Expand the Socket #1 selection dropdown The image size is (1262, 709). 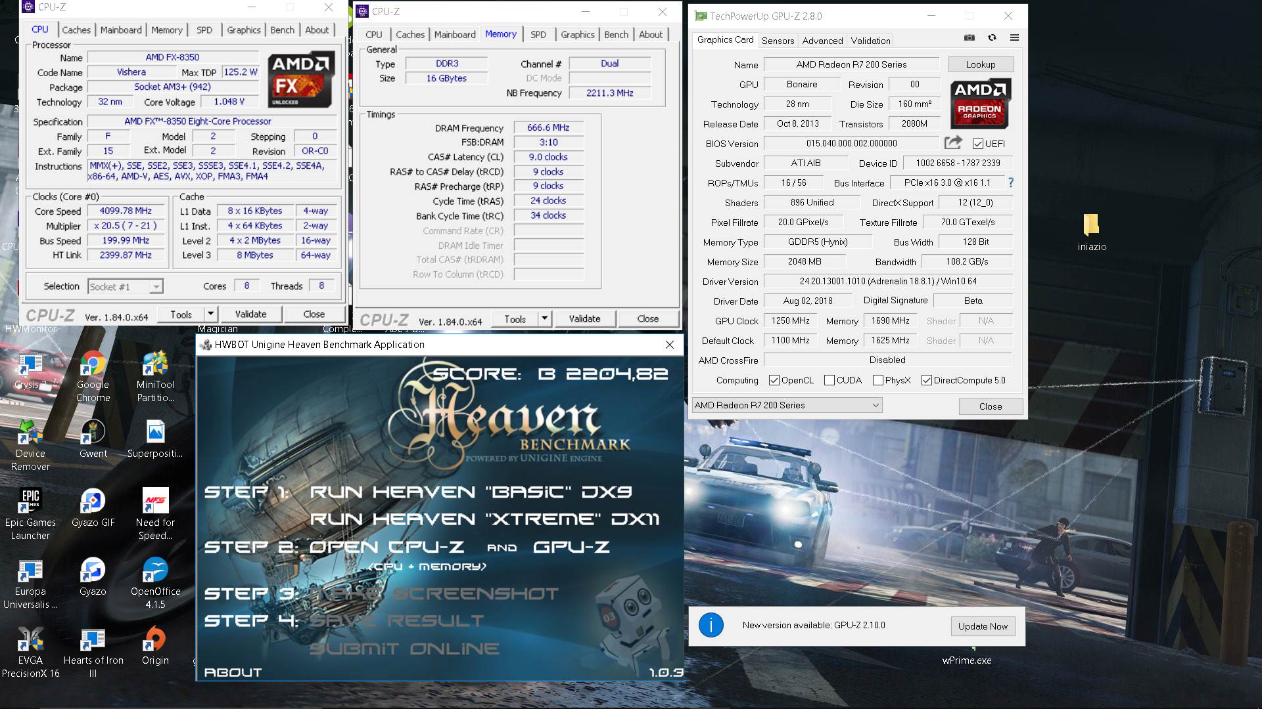tap(156, 287)
